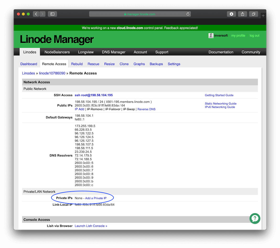280x248 pixels.
Task: Click DNS resolver 173.255.199.5
Action: [x=85, y=126]
